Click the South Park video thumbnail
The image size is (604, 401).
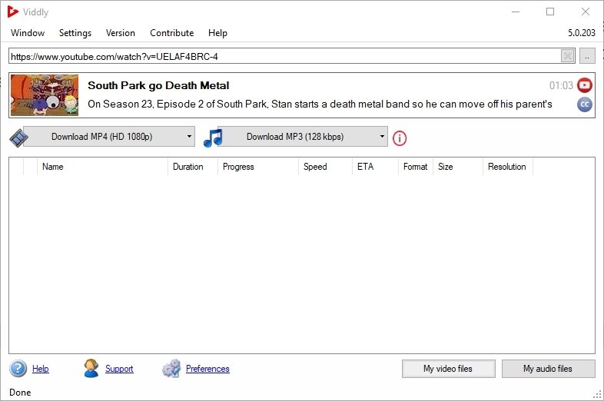point(45,95)
